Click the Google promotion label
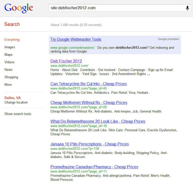 tap(168, 39)
